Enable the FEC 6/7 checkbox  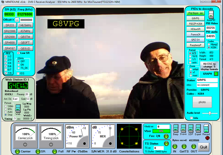(6, 70)
